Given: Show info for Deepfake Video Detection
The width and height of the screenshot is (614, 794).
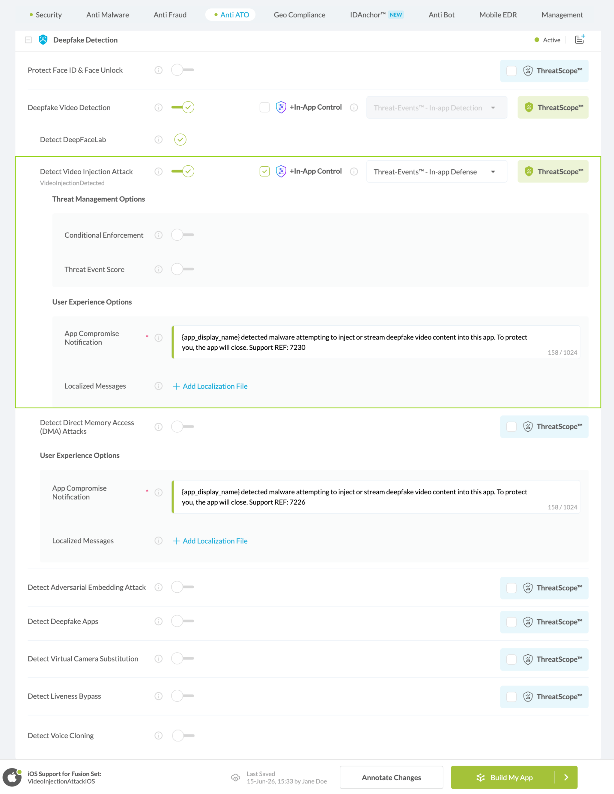Looking at the screenshot, I should pyautogui.click(x=159, y=108).
